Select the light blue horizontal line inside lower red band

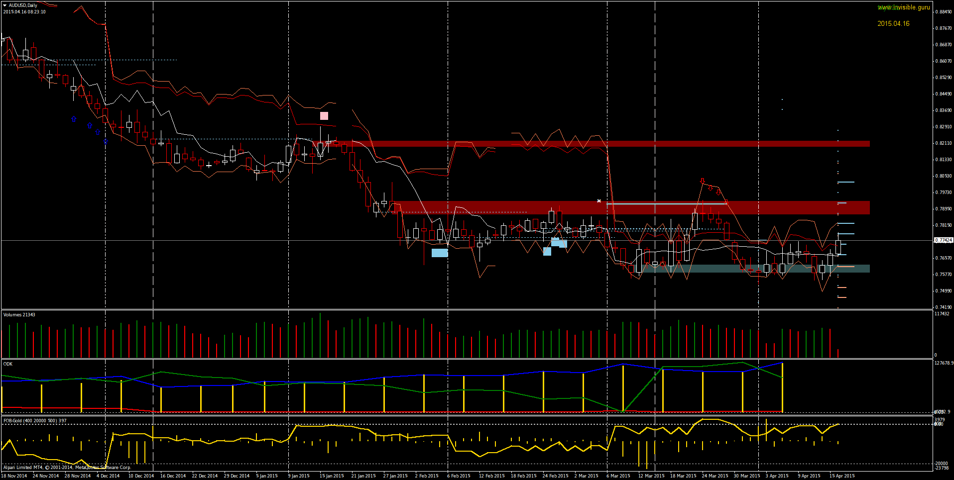pyautogui.click(x=667, y=204)
